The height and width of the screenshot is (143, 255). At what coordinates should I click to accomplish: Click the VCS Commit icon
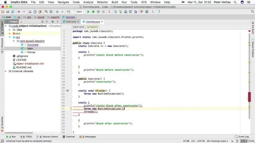(x=121, y=12)
